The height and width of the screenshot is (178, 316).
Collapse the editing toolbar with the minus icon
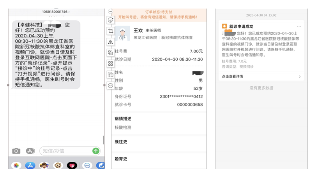tap(110, 11)
